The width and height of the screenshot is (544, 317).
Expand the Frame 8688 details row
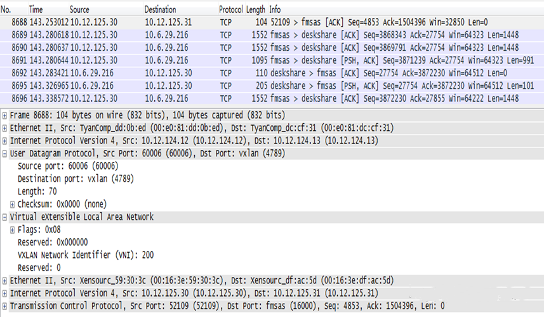coord(4,116)
